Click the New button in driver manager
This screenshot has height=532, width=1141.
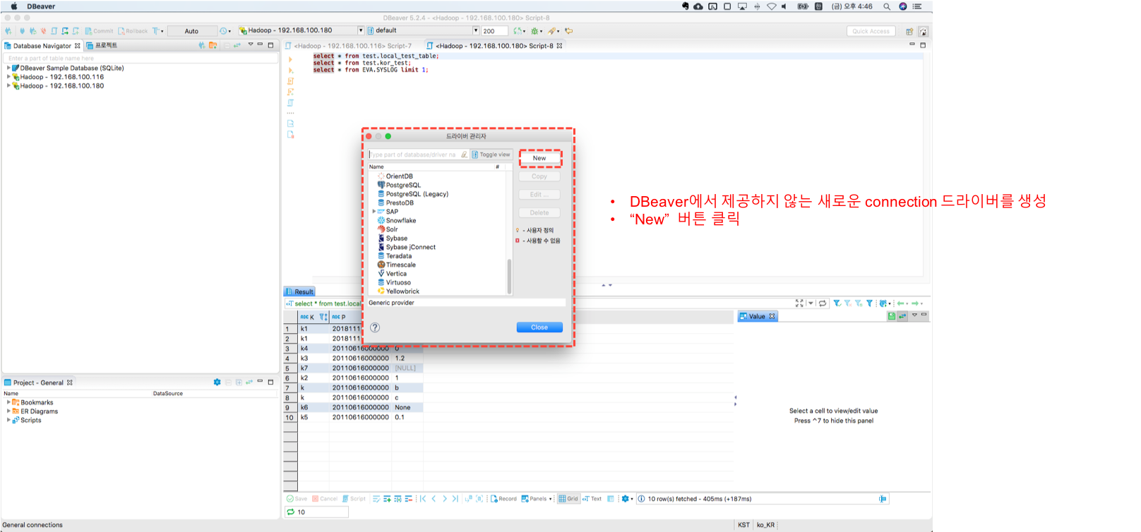[539, 158]
